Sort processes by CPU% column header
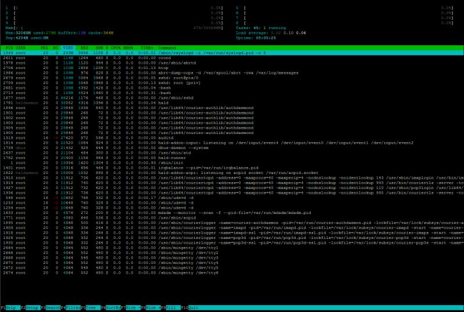Screen dimensions: 464x312 point(115,48)
